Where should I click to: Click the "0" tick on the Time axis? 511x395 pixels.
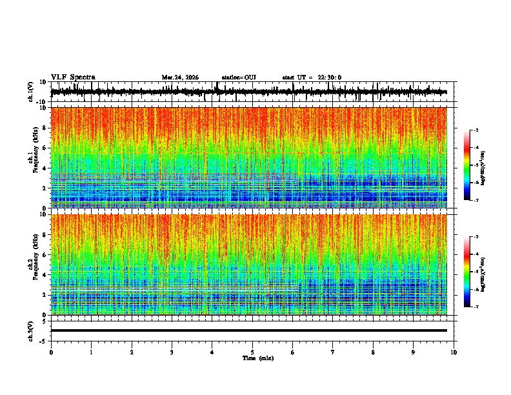tap(51, 352)
